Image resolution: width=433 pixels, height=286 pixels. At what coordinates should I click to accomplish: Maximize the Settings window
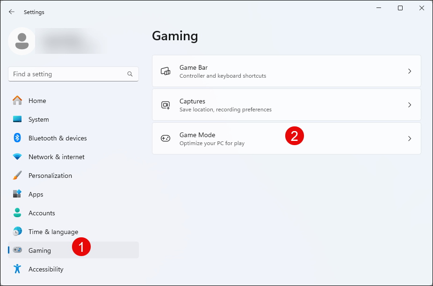(x=400, y=8)
